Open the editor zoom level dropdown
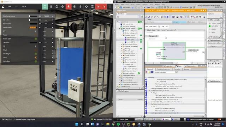The width and height of the screenshot is (226, 127). (191, 63)
